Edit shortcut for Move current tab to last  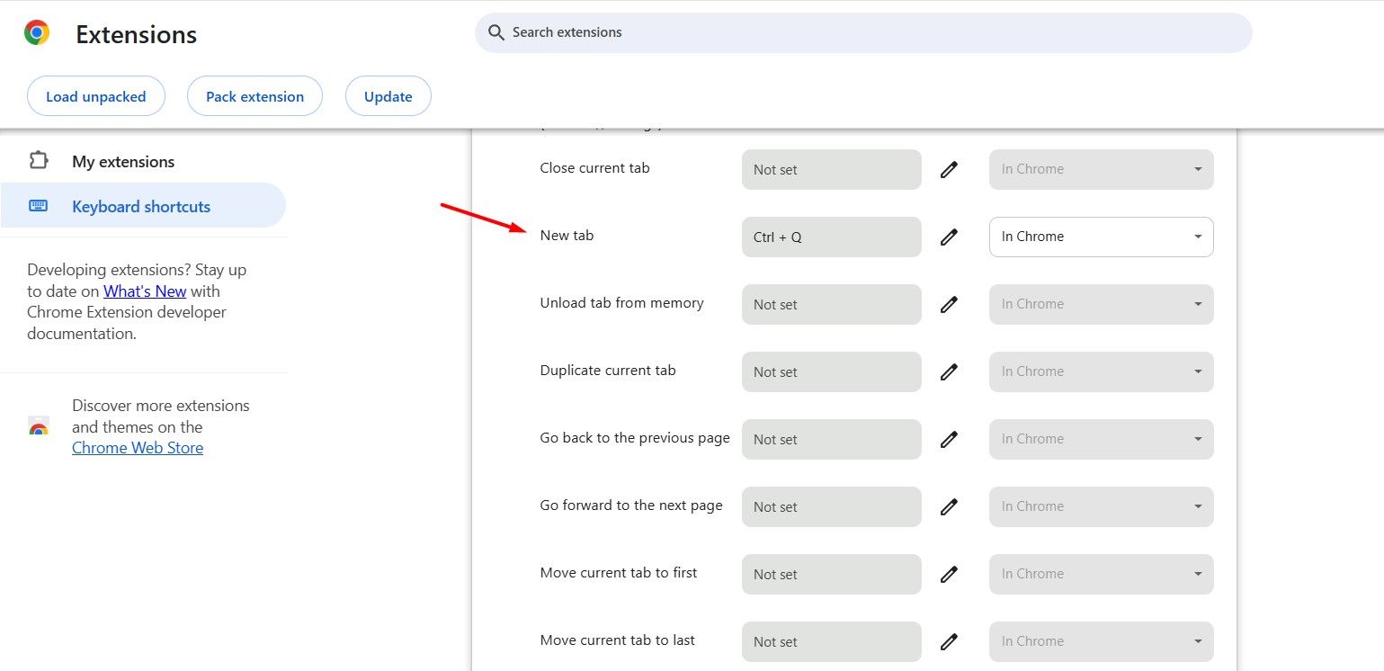point(949,641)
